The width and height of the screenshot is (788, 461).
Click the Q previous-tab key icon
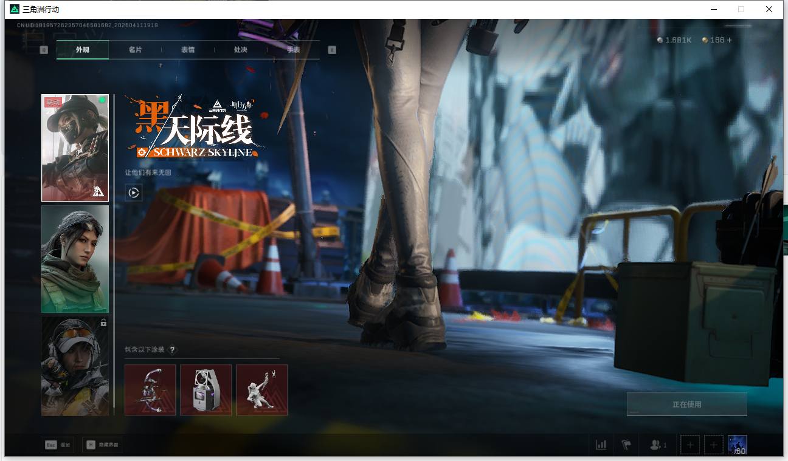click(44, 50)
